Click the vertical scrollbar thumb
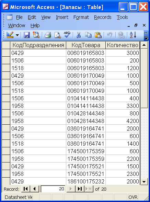The height and width of the screenshot is (202, 150). pos(144,78)
